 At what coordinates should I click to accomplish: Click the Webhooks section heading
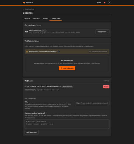29,81
